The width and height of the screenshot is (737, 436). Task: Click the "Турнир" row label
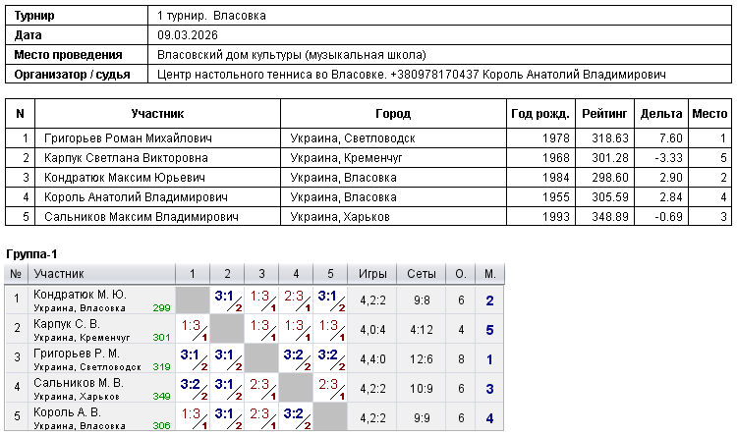point(34,16)
